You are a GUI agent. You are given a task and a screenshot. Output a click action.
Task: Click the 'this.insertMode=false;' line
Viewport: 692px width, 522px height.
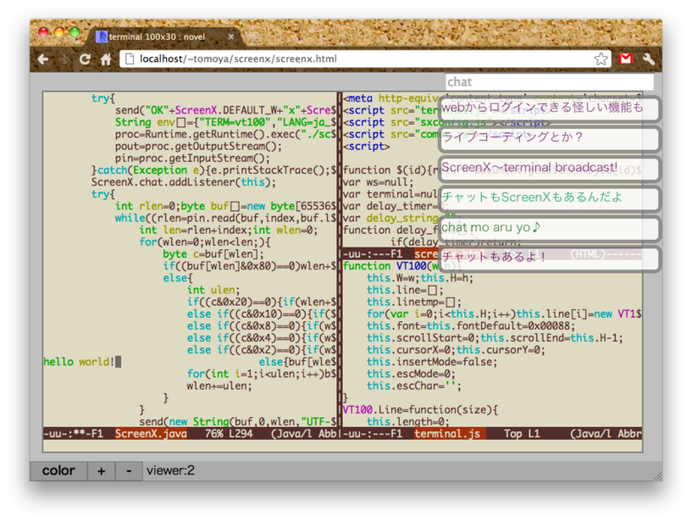pos(432,362)
